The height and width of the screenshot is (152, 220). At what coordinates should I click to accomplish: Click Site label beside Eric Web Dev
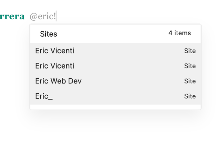click(x=190, y=81)
